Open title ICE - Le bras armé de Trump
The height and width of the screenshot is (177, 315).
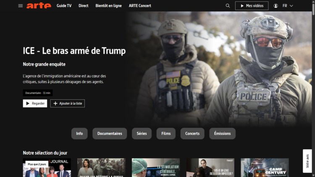point(74,51)
